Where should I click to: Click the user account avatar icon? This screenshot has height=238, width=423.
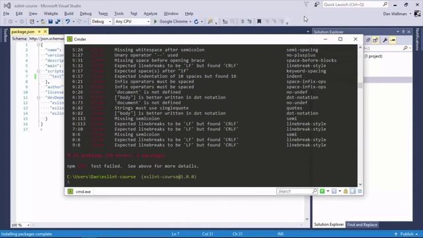pyautogui.click(x=417, y=13)
